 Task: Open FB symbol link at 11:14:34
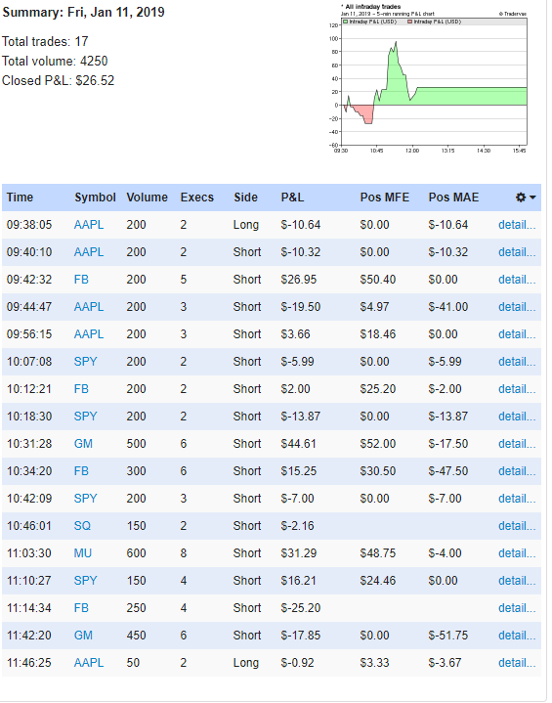[81, 607]
